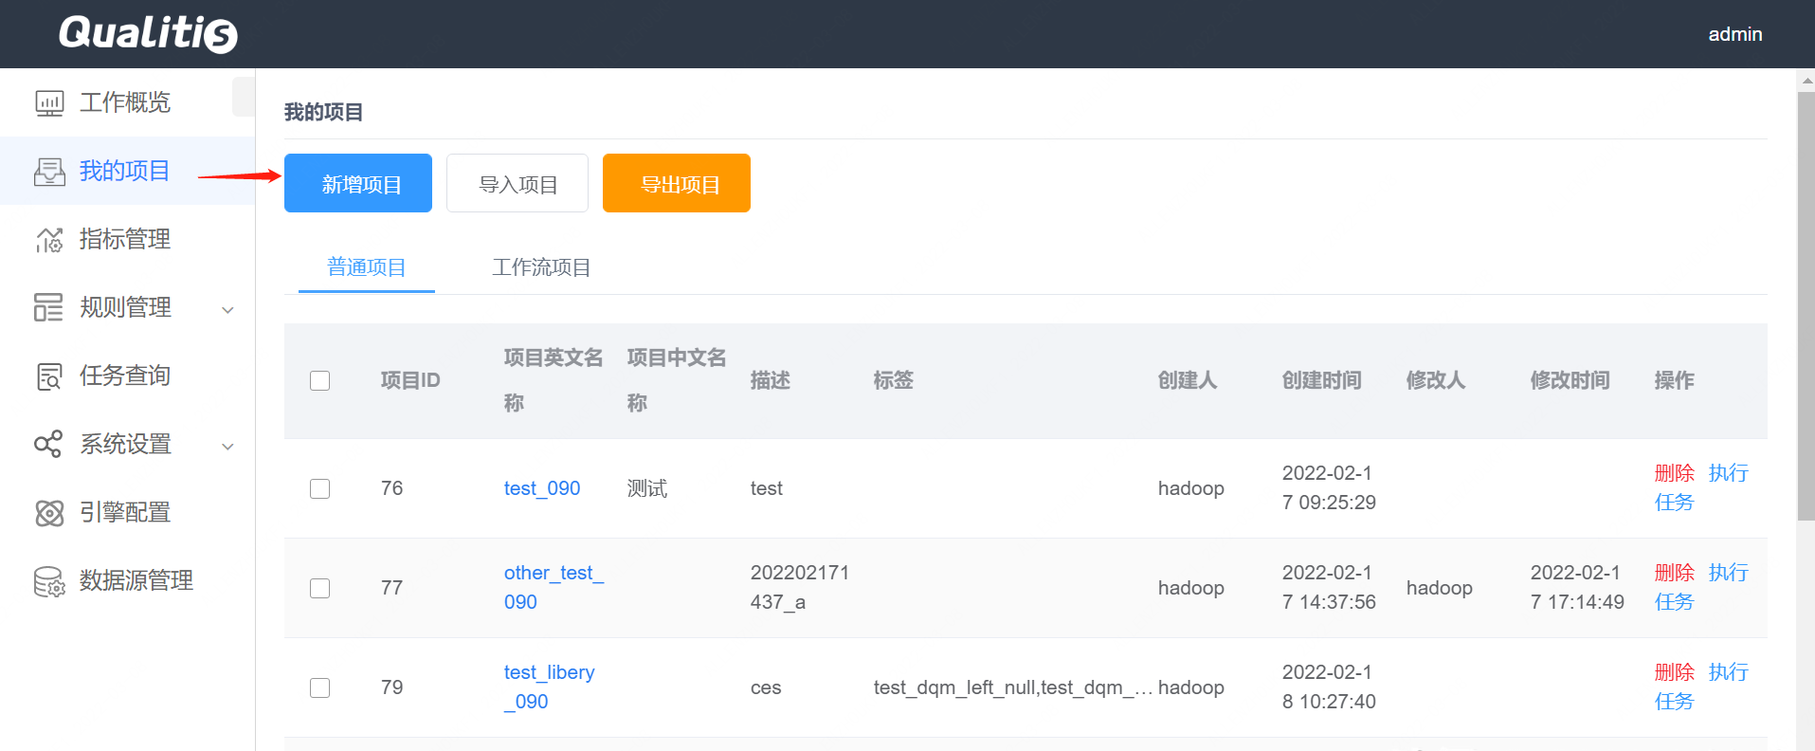Click the 我的项目 inbox icon
Viewport: 1815px width, 751px height.
point(49,171)
